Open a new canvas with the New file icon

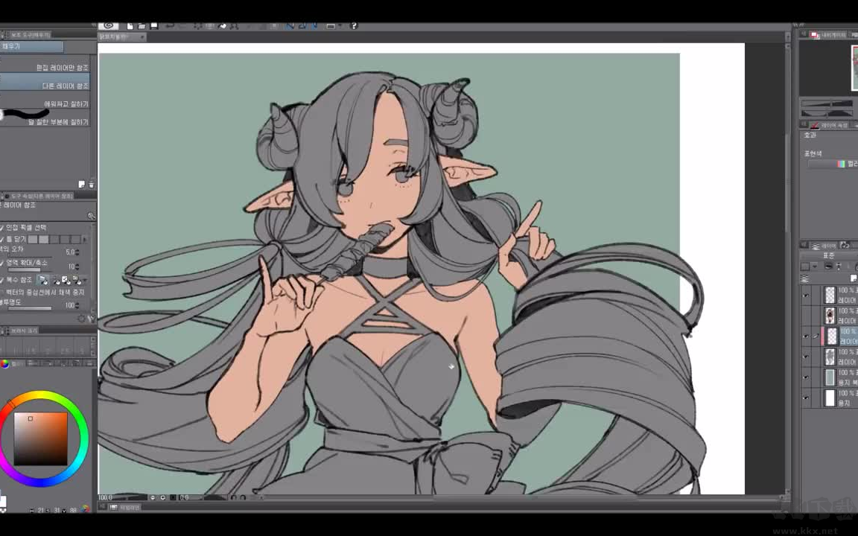click(131, 26)
